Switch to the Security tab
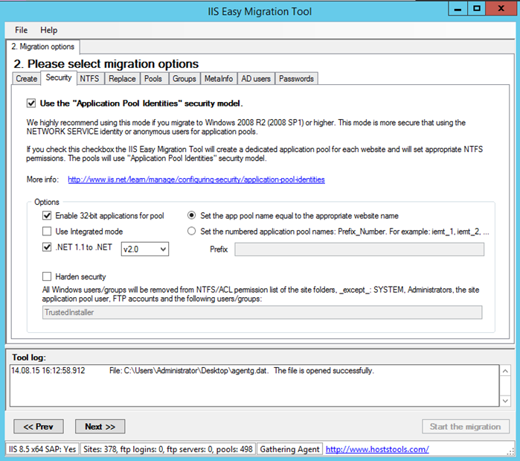 click(x=59, y=77)
